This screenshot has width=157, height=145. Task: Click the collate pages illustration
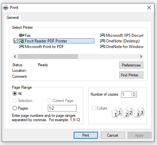click(128, 112)
